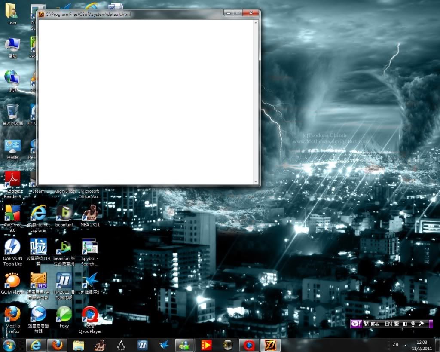Toggle traditional Chinese 繁 mode on IME bar

[x=396, y=324]
